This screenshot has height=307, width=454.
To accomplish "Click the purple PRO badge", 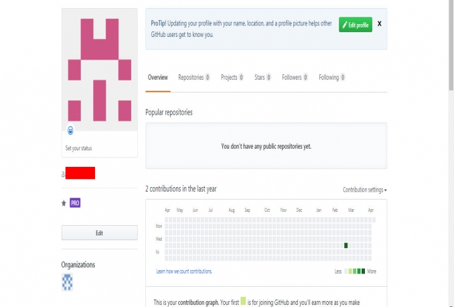I will tap(75, 202).
